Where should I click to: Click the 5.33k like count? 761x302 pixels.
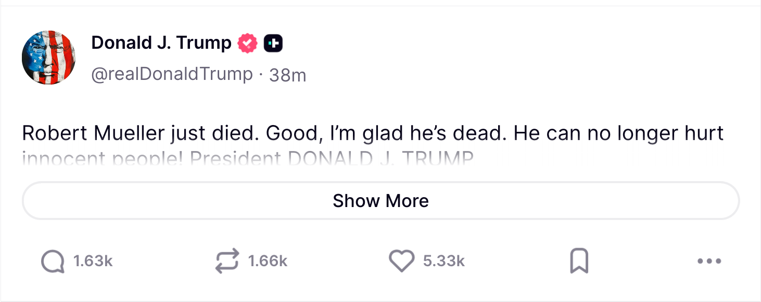(443, 261)
